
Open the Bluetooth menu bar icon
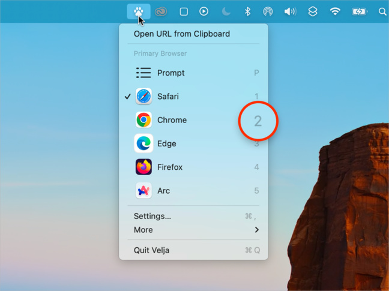[247, 11]
